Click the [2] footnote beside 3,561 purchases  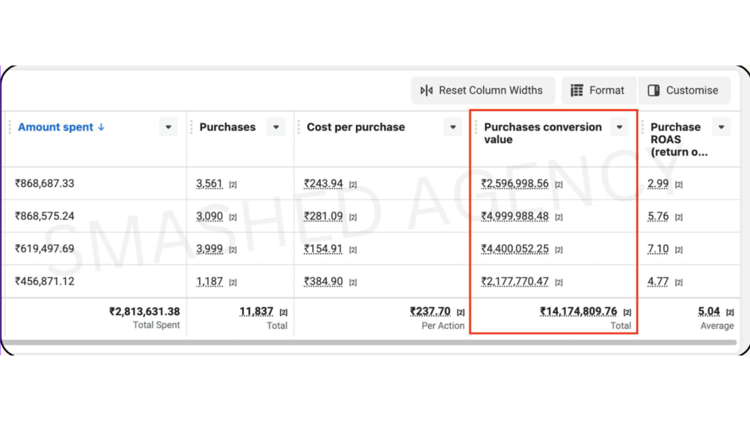pyautogui.click(x=232, y=185)
